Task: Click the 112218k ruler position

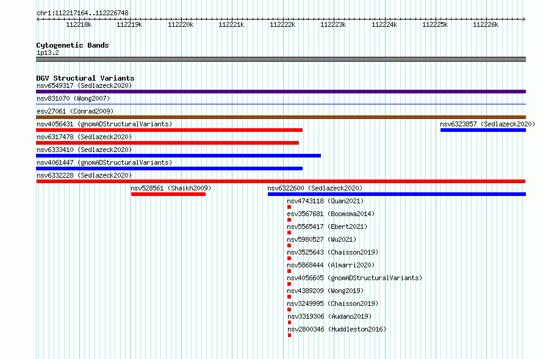Action: click(79, 24)
